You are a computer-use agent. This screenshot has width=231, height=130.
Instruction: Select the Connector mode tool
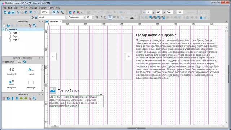tap(62, 12)
